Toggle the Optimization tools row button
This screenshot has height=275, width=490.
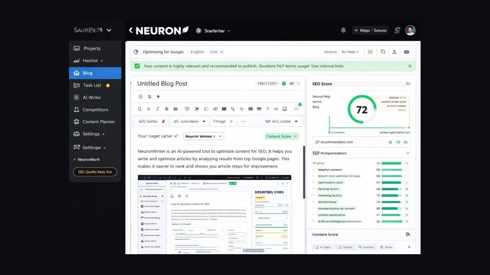[x=407, y=183]
